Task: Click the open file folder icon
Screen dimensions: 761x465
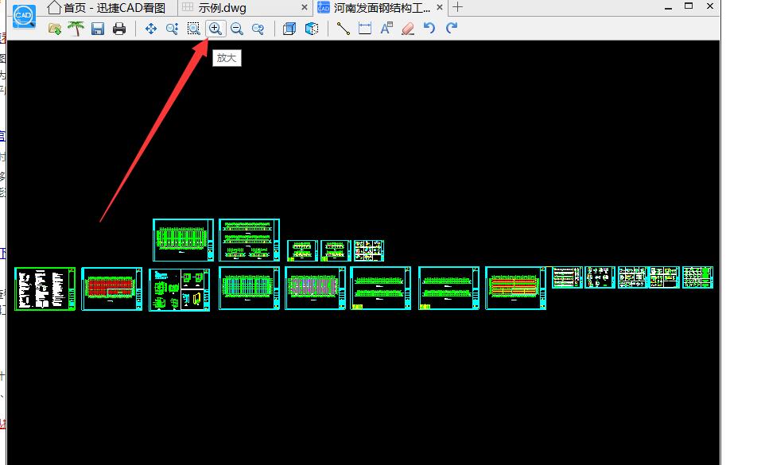Action: coord(55,29)
